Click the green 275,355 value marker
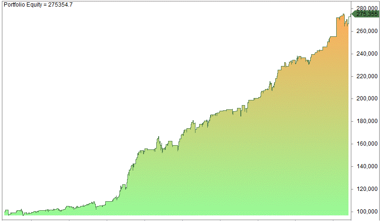 367,14
